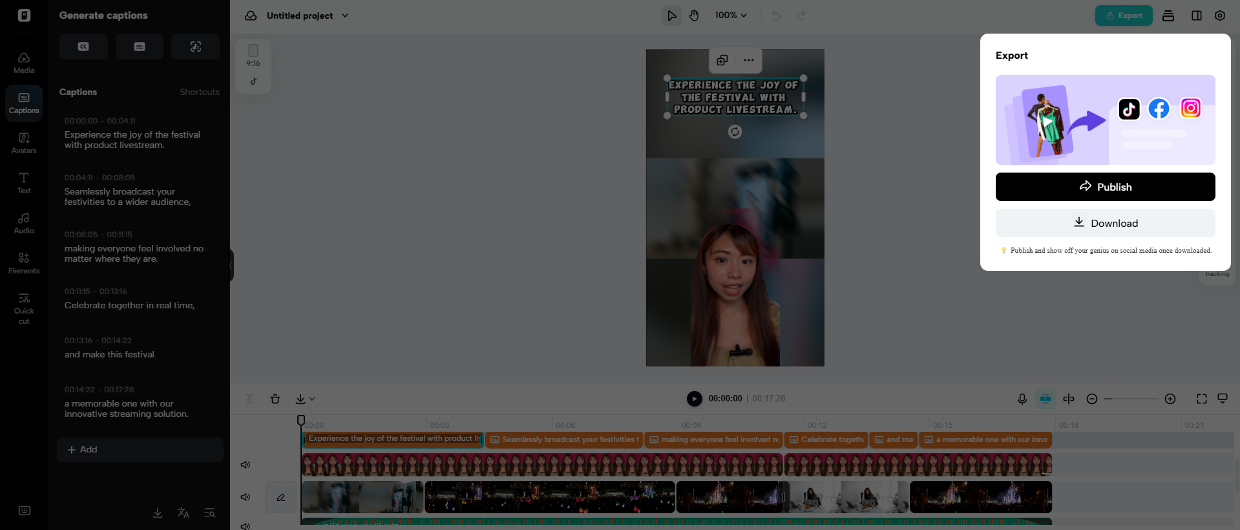Open caption Shortcuts
Screen dimensions: 1240x530
(x=200, y=92)
